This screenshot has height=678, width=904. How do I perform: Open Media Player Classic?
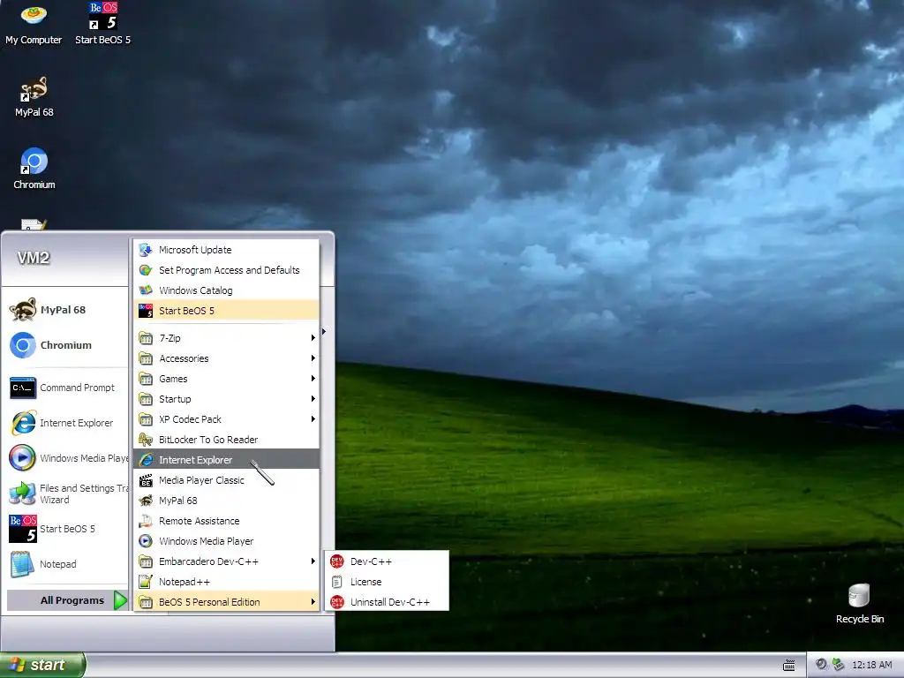(x=227, y=479)
